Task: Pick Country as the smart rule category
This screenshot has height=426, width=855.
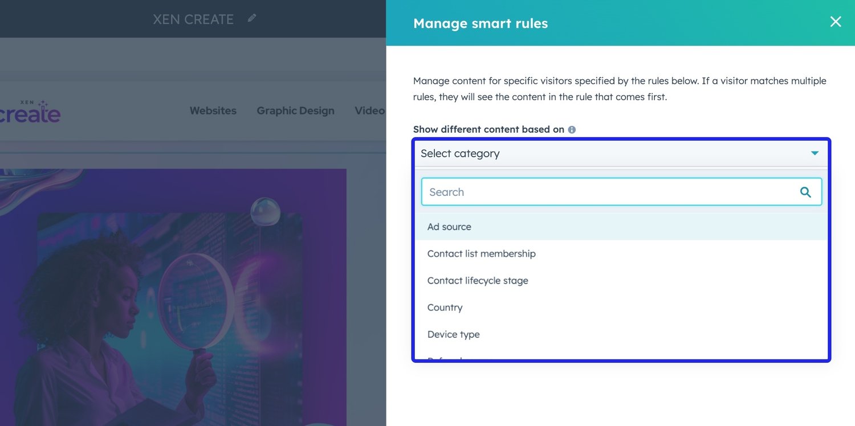Action: (x=445, y=307)
